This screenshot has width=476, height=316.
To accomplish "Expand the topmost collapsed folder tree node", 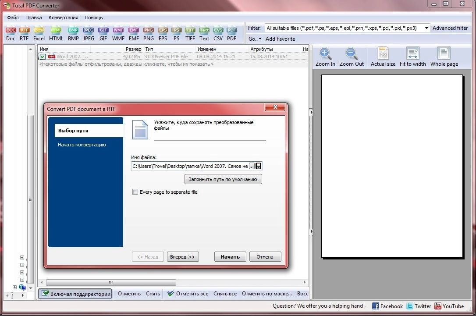I will click(22, 257).
